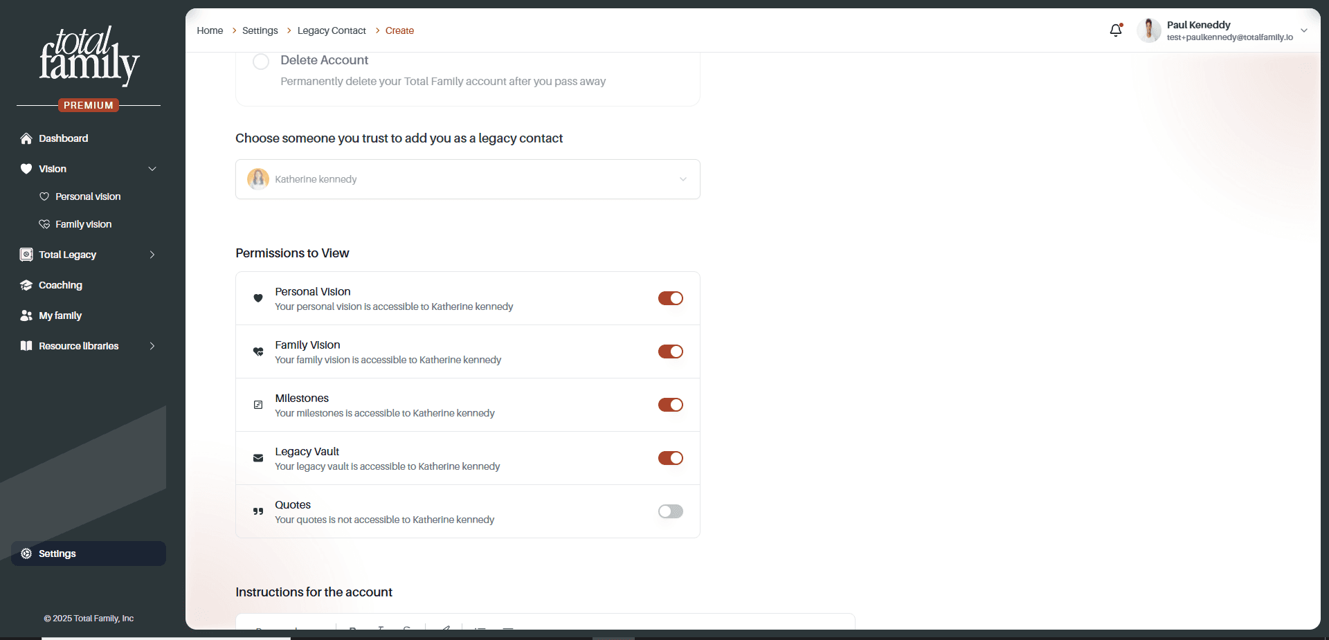Click the Milestones icon in permissions
Image resolution: width=1329 pixels, height=640 pixels.
coord(258,405)
